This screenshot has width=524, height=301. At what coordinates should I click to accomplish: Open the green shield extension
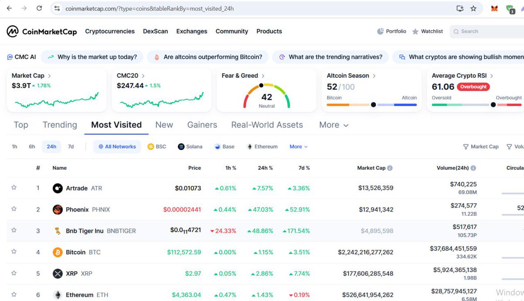[x=510, y=9]
